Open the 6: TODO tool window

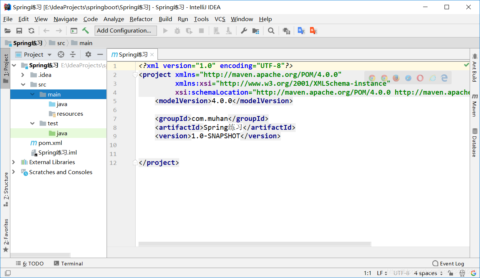coord(30,263)
